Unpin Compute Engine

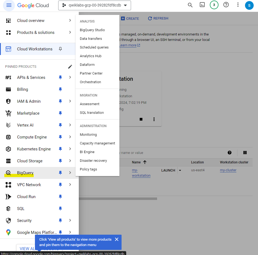pyautogui.click(x=60, y=137)
